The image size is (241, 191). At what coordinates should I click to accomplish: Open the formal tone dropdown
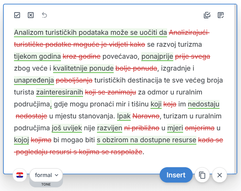click(46, 175)
